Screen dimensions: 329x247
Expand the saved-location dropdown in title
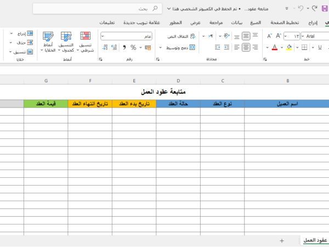pos(169,9)
